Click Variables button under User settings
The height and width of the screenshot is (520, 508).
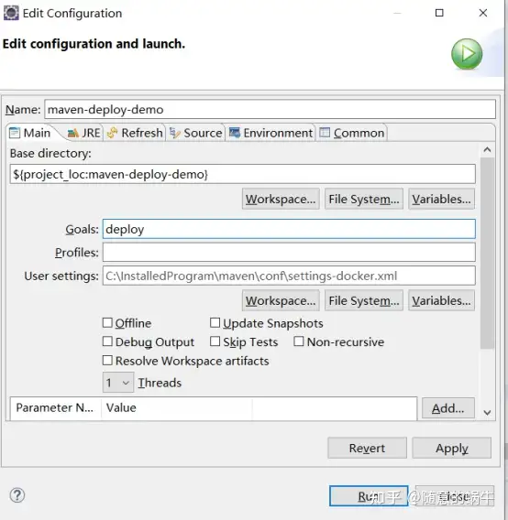click(x=441, y=300)
